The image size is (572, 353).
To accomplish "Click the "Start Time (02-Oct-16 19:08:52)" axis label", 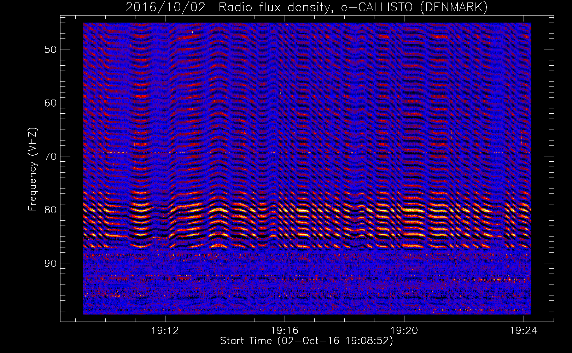I will [x=307, y=341].
